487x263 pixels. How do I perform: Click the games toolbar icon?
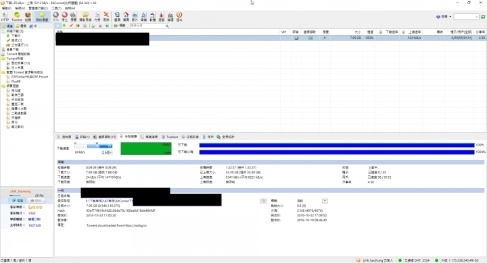pyautogui.click(x=162, y=16)
